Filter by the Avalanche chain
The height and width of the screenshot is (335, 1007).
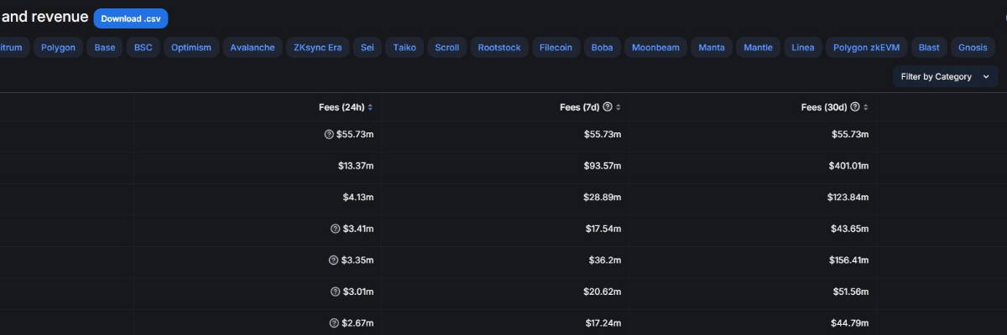pyautogui.click(x=253, y=48)
